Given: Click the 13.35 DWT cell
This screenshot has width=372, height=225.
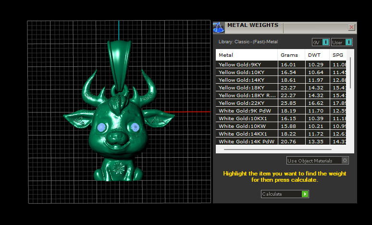Looking at the screenshot, I should (x=317, y=141).
